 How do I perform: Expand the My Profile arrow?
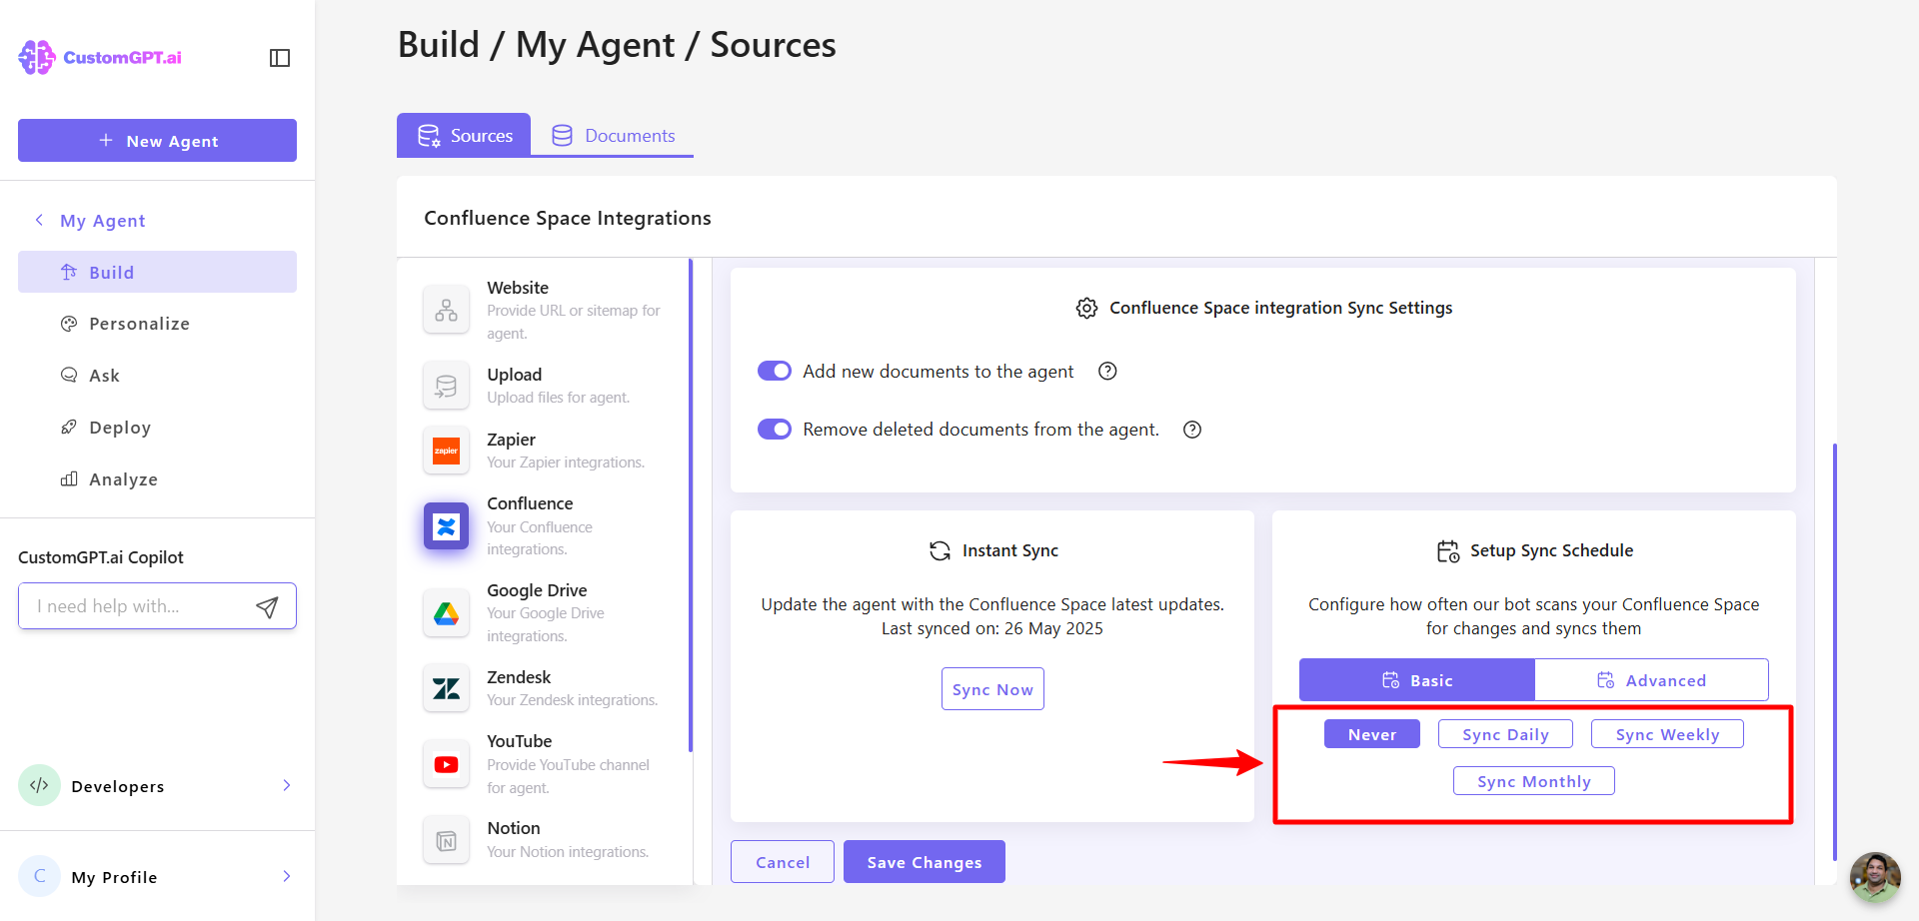click(287, 876)
